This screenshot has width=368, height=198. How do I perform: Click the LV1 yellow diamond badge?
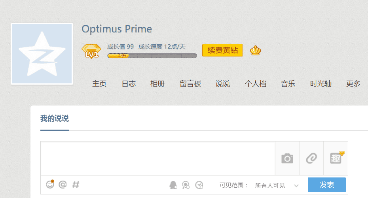point(91,51)
